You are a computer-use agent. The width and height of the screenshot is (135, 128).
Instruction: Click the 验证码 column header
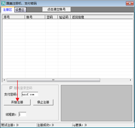(64, 17)
